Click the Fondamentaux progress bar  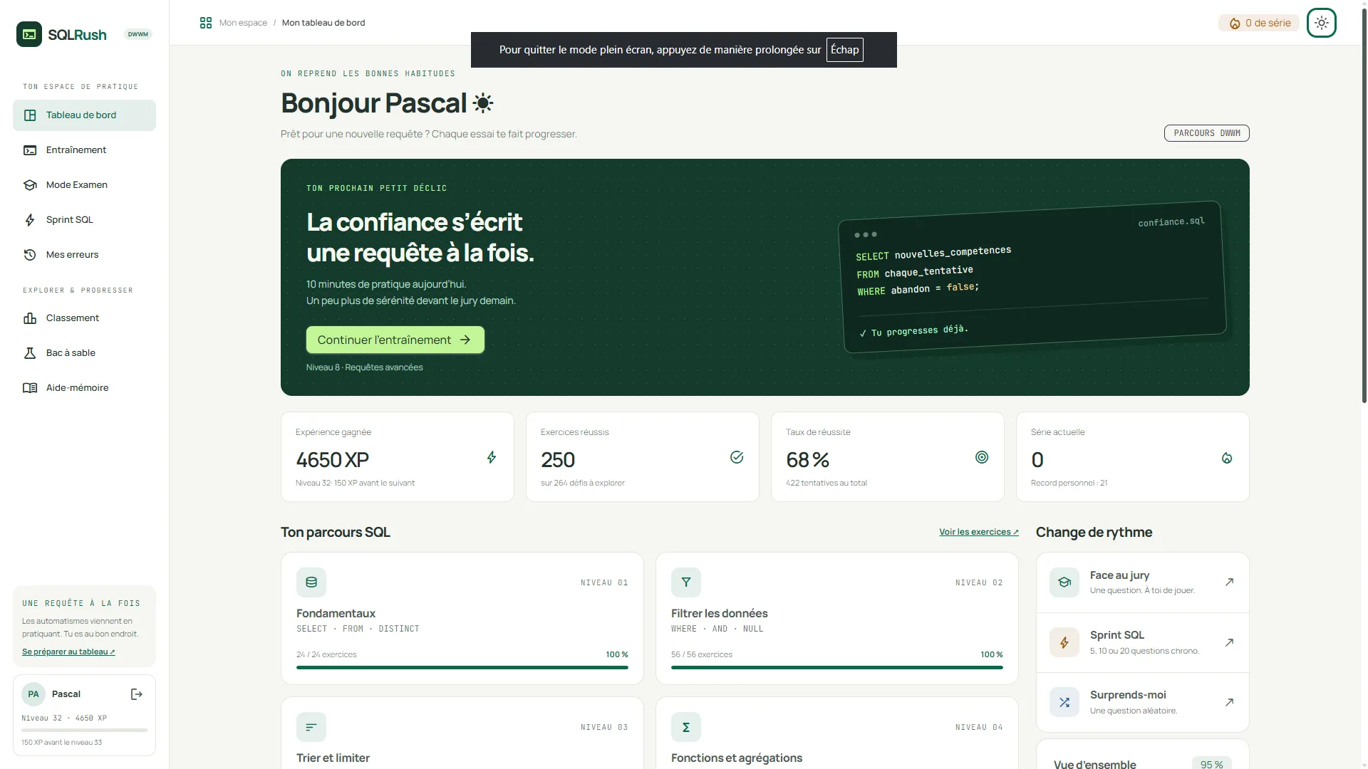point(462,667)
